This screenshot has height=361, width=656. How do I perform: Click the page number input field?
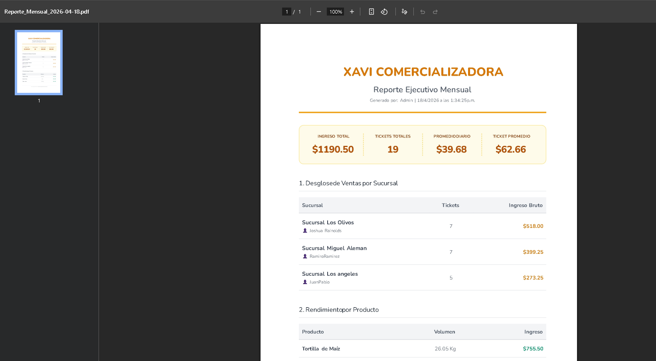[x=287, y=12]
